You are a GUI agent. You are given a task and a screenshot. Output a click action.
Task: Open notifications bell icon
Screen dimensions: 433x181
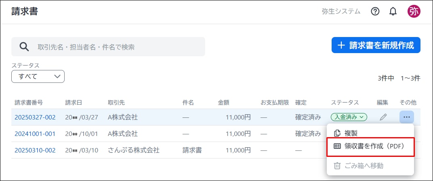pyautogui.click(x=393, y=12)
